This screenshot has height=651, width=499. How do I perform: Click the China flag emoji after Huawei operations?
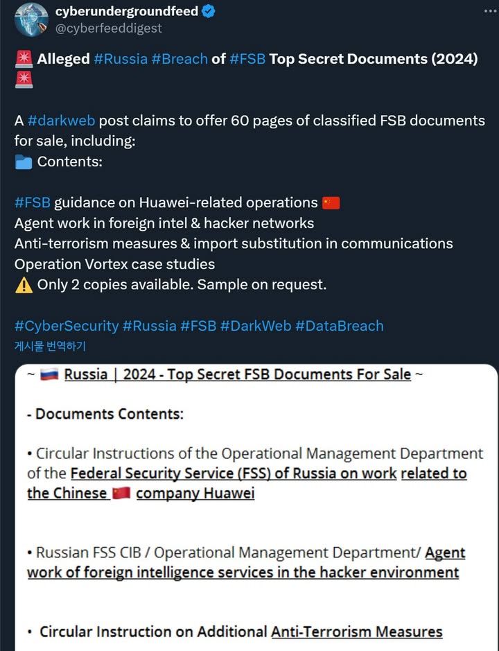[329, 202]
